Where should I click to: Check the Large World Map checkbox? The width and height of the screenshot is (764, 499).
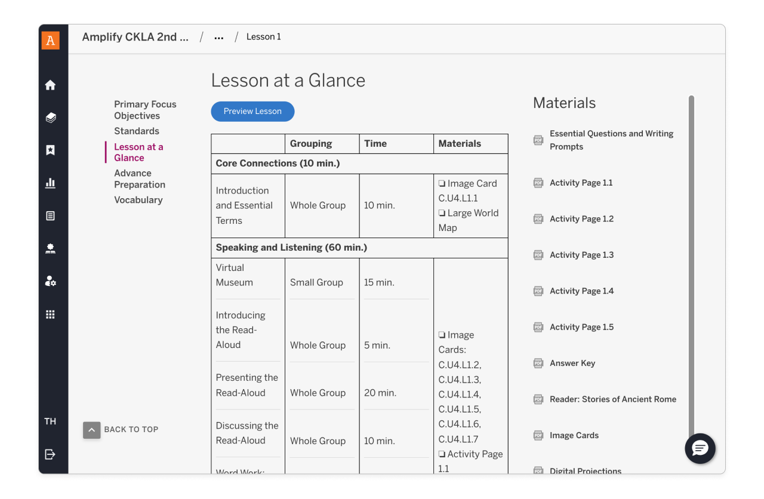pyautogui.click(x=442, y=213)
